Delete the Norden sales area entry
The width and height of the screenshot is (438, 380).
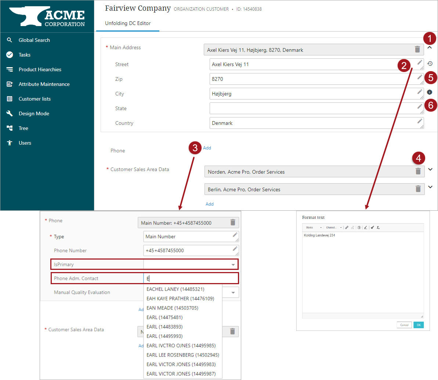(418, 171)
